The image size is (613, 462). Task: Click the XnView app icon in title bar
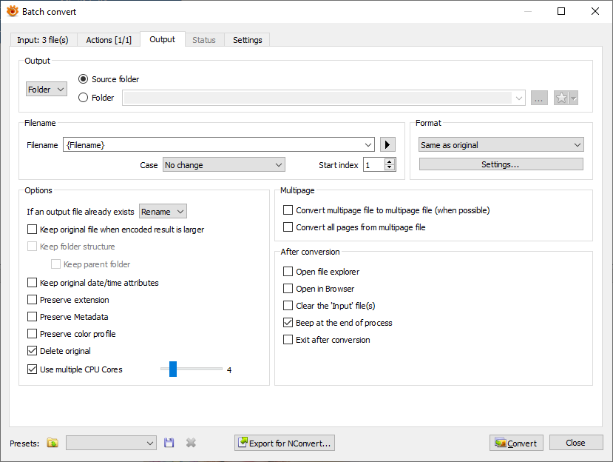pos(12,11)
